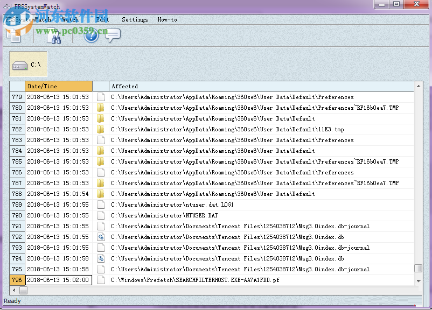Open the Settings menu

point(135,19)
